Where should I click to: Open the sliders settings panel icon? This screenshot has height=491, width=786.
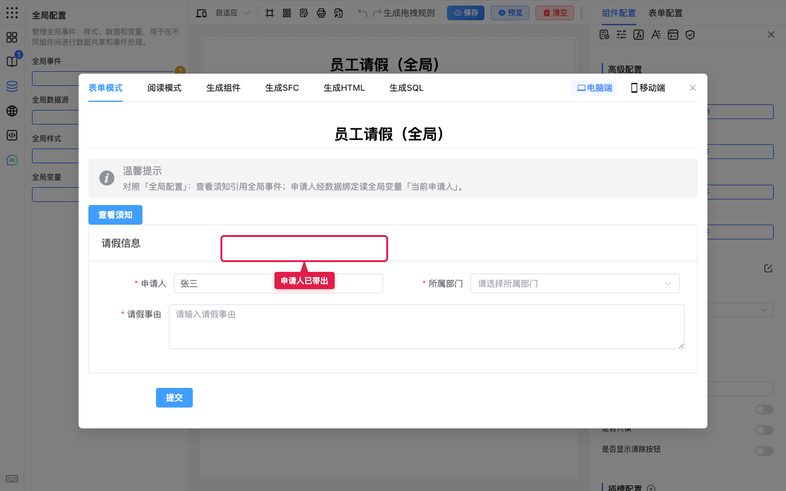coord(621,34)
